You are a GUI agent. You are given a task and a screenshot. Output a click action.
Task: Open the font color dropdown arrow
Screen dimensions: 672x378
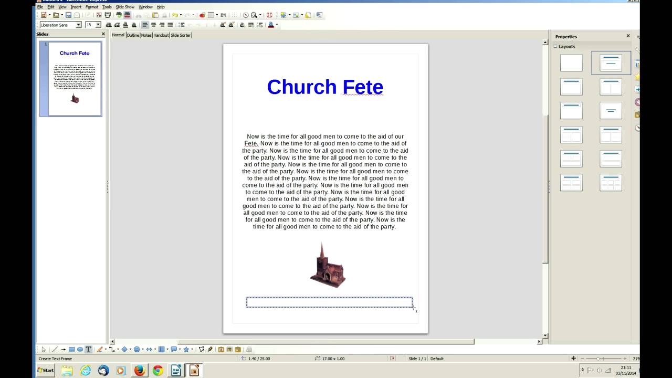pyautogui.click(x=277, y=25)
